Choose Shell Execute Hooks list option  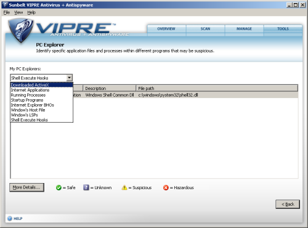coord(42,120)
